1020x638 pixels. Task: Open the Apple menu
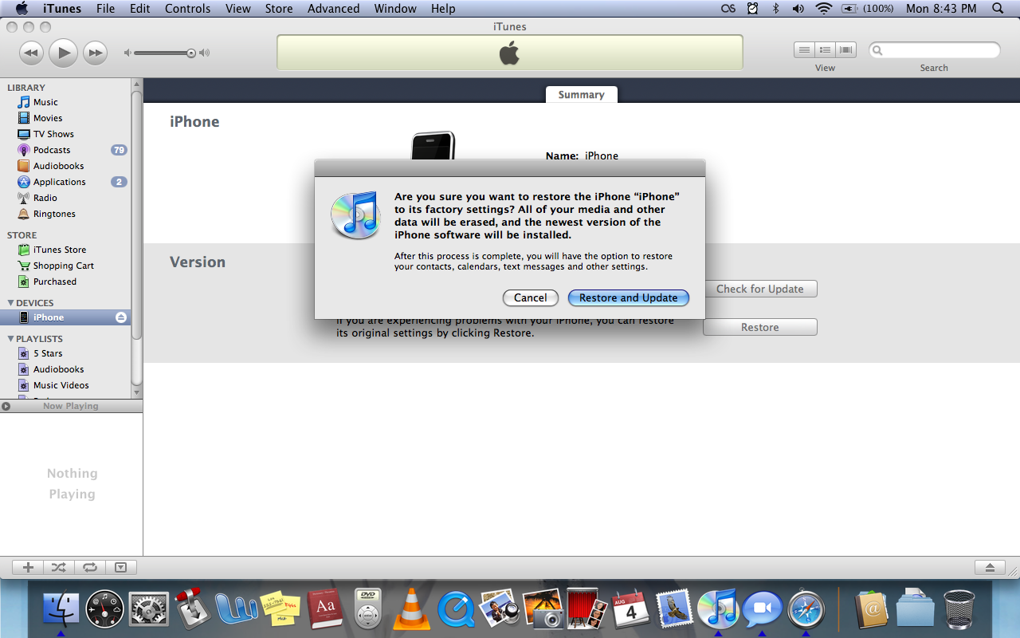[22, 9]
